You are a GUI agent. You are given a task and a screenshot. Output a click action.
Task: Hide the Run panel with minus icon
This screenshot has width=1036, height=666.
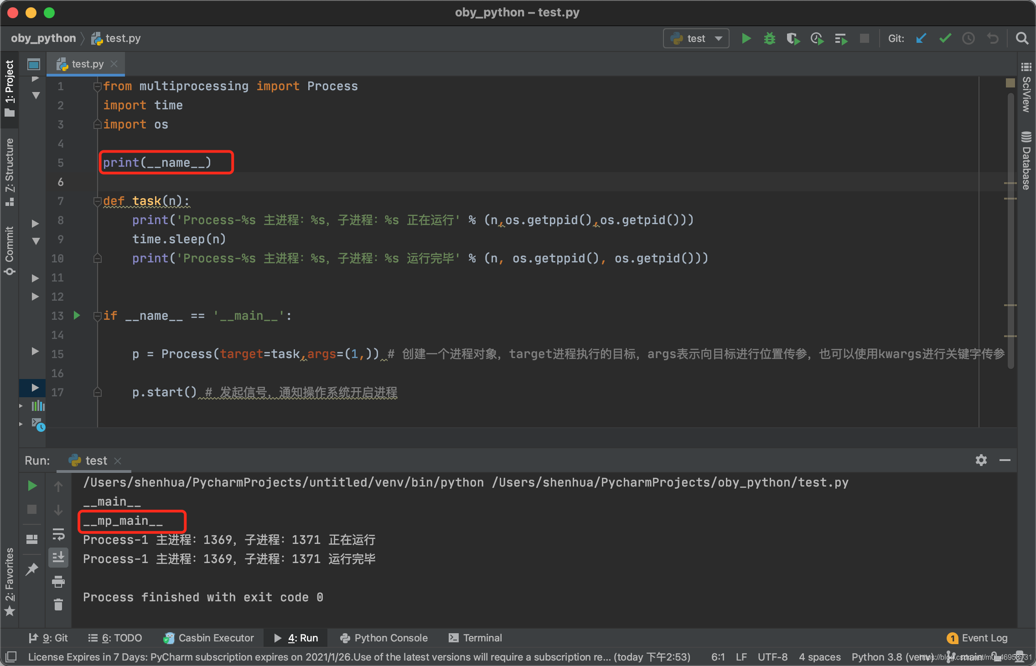pyautogui.click(x=1005, y=460)
